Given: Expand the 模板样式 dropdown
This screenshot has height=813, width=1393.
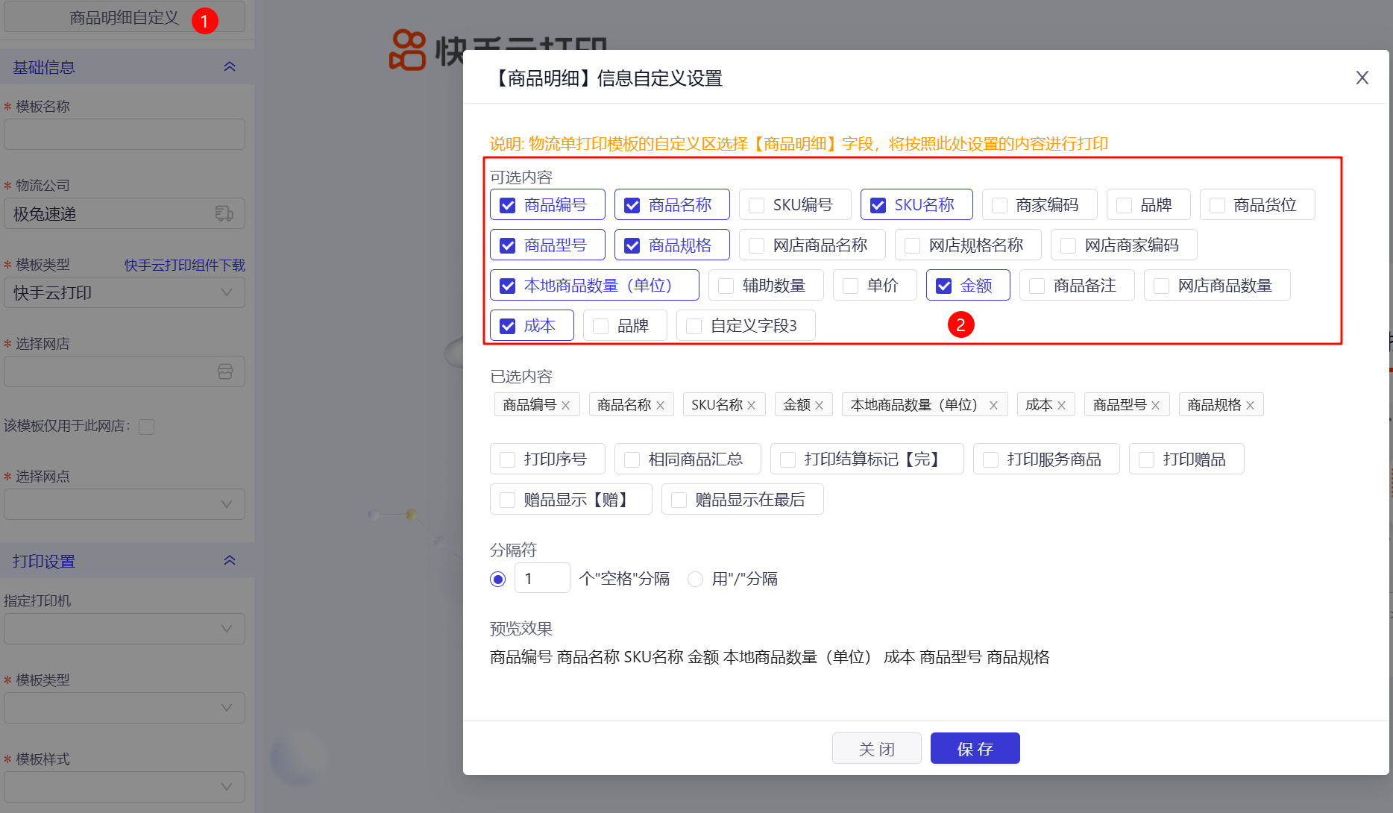Looking at the screenshot, I should (125, 787).
